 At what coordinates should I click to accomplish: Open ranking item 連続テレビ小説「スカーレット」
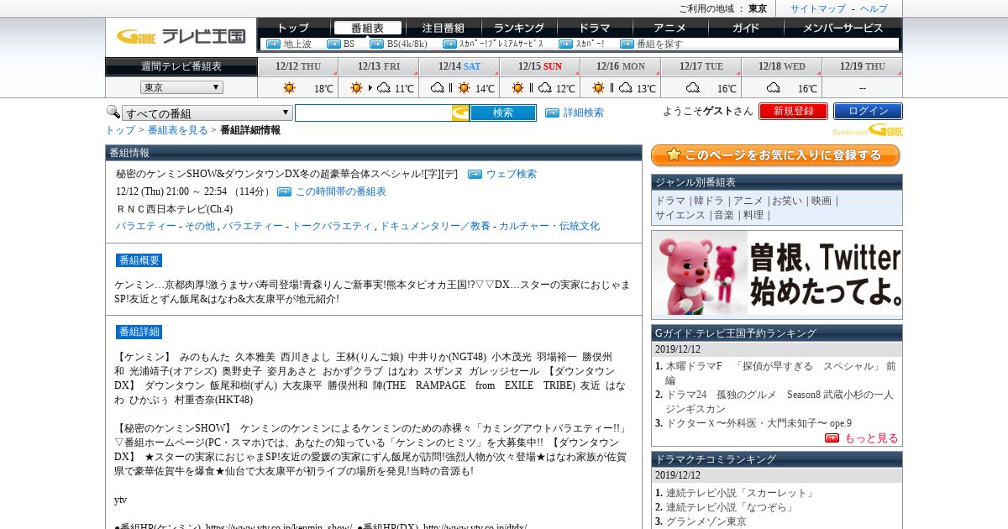pyautogui.click(x=741, y=493)
